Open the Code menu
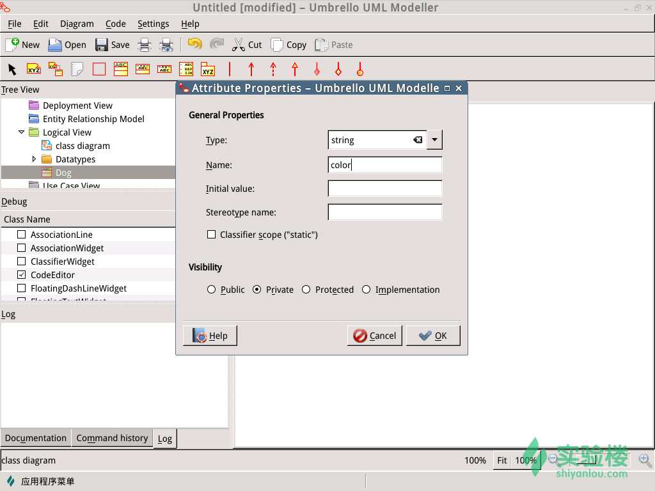Image resolution: width=655 pixels, height=491 pixels. tap(116, 24)
